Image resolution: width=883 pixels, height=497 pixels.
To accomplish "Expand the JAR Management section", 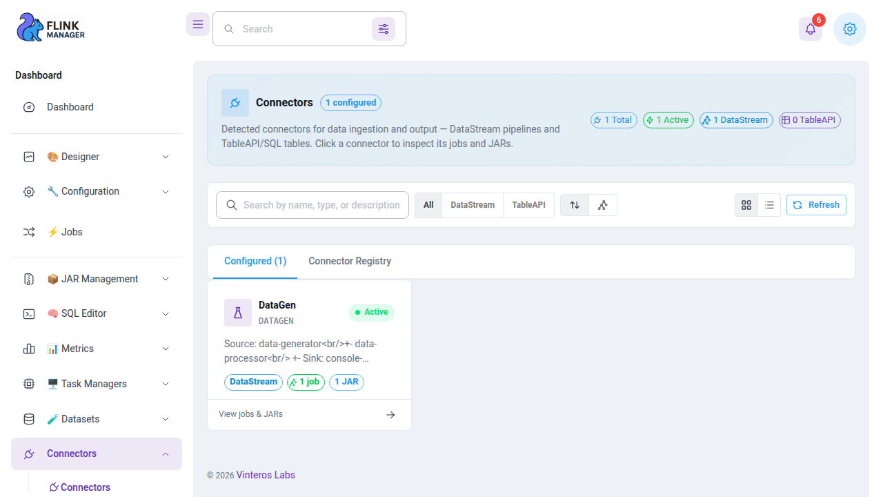I will [97, 279].
